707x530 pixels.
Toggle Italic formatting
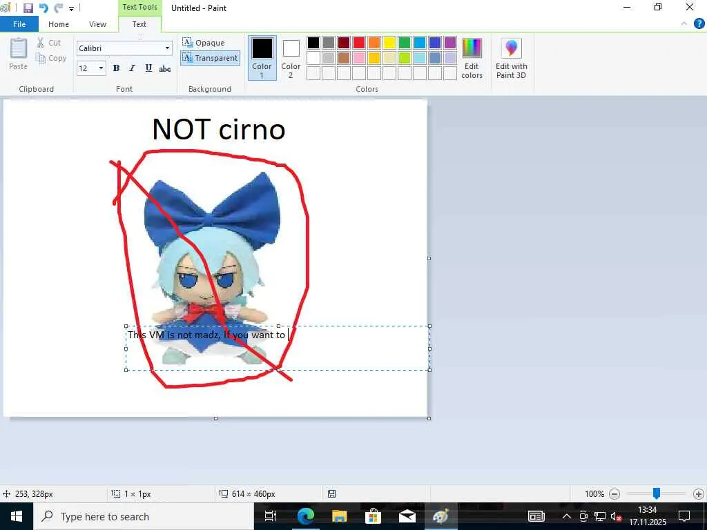pyautogui.click(x=132, y=68)
